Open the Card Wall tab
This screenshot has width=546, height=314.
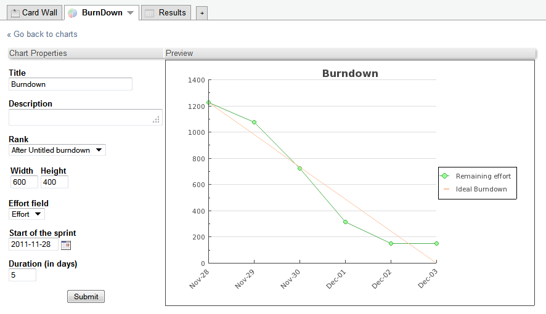pos(35,13)
